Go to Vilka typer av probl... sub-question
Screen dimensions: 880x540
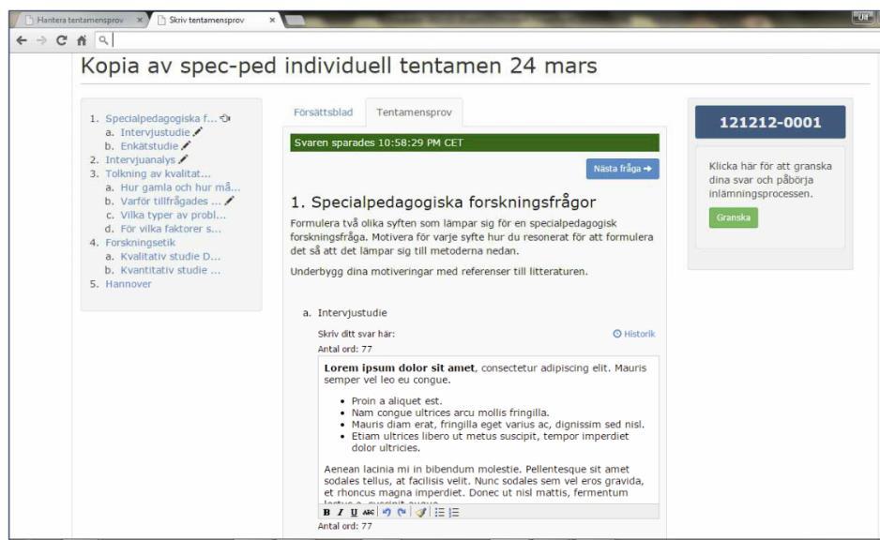(173, 215)
